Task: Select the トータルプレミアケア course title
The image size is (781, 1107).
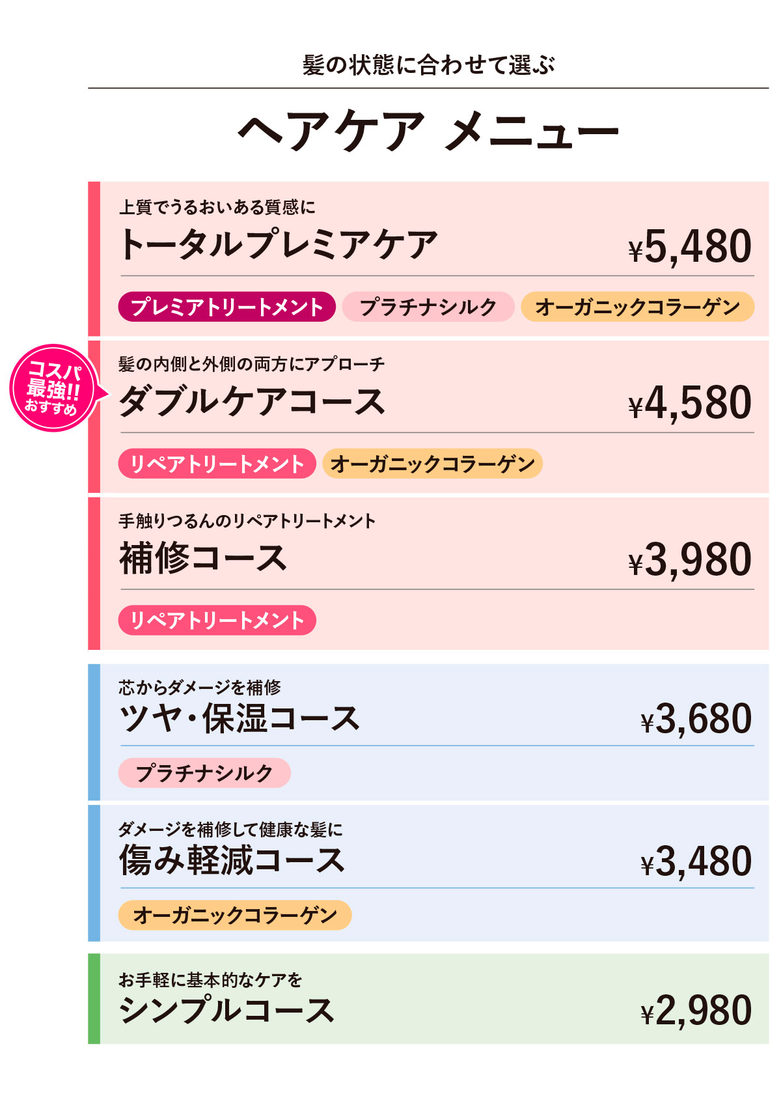Action: click(279, 245)
